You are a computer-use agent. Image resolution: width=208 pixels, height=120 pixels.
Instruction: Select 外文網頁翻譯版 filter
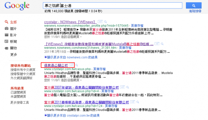click(x=21, y=78)
